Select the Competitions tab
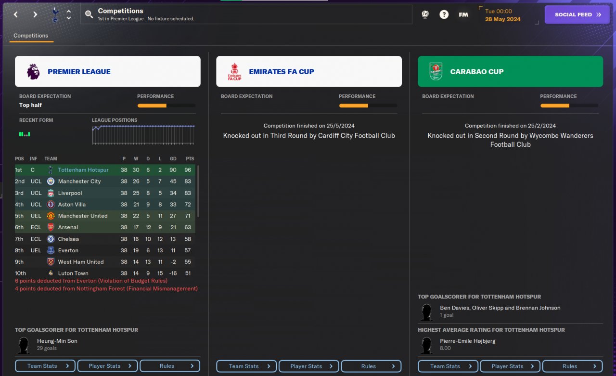This screenshot has width=616, height=376. point(31,36)
